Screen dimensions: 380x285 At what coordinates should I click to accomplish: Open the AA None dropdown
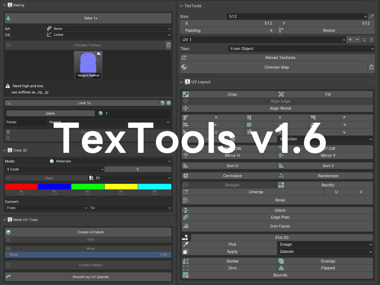point(109,29)
